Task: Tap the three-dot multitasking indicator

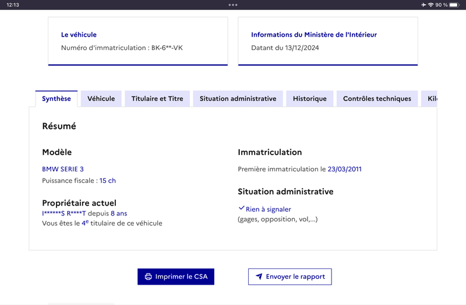Action: click(x=233, y=5)
